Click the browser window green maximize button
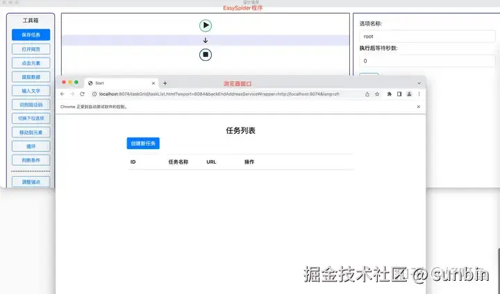The width and height of the screenshot is (500, 294). [76, 83]
